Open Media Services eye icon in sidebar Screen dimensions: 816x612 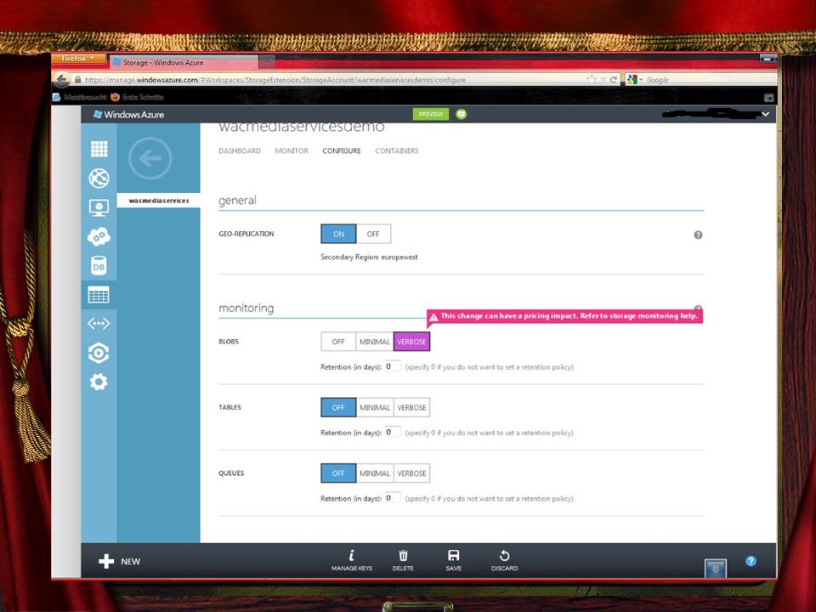click(99, 353)
